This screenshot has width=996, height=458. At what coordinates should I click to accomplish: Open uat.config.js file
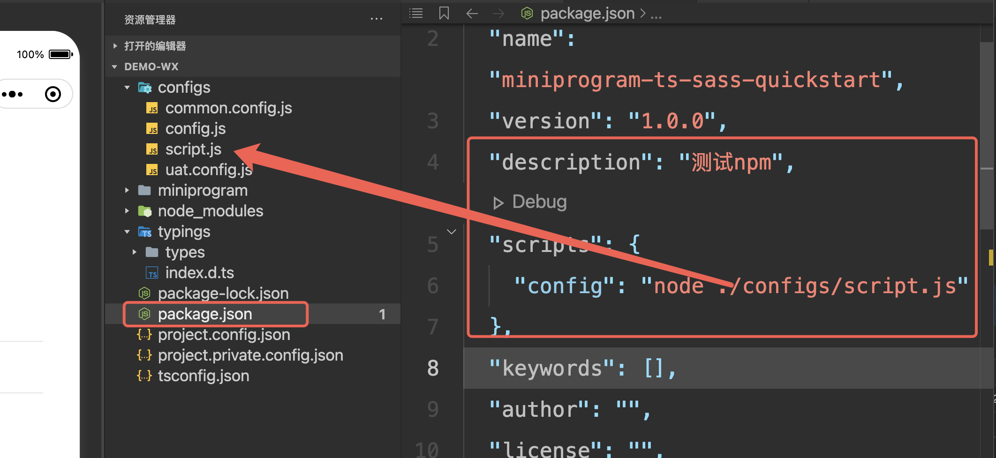pos(209,170)
